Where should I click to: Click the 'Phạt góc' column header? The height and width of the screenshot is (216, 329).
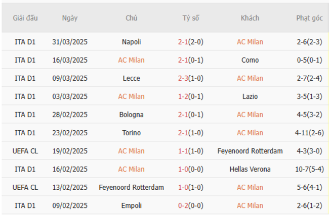(309, 18)
